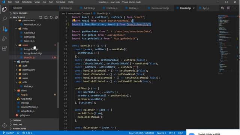This screenshot has height=135, width=240.
Task: Open the File menu
Action: pos(10,2)
